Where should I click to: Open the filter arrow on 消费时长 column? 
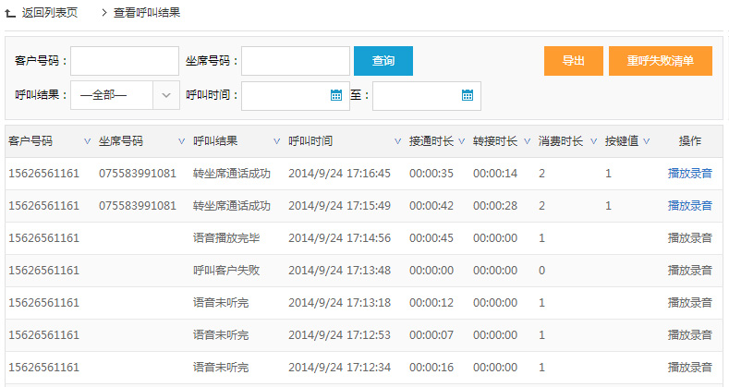pyautogui.click(x=591, y=142)
